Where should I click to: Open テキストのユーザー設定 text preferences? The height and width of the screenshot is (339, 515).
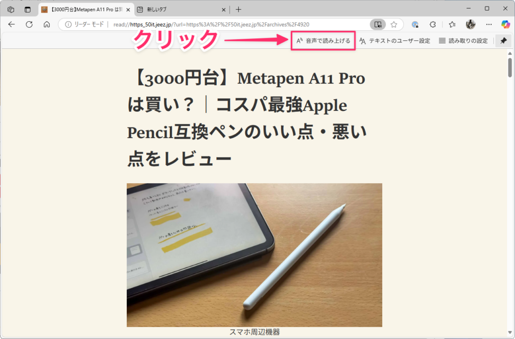click(x=394, y=41)
